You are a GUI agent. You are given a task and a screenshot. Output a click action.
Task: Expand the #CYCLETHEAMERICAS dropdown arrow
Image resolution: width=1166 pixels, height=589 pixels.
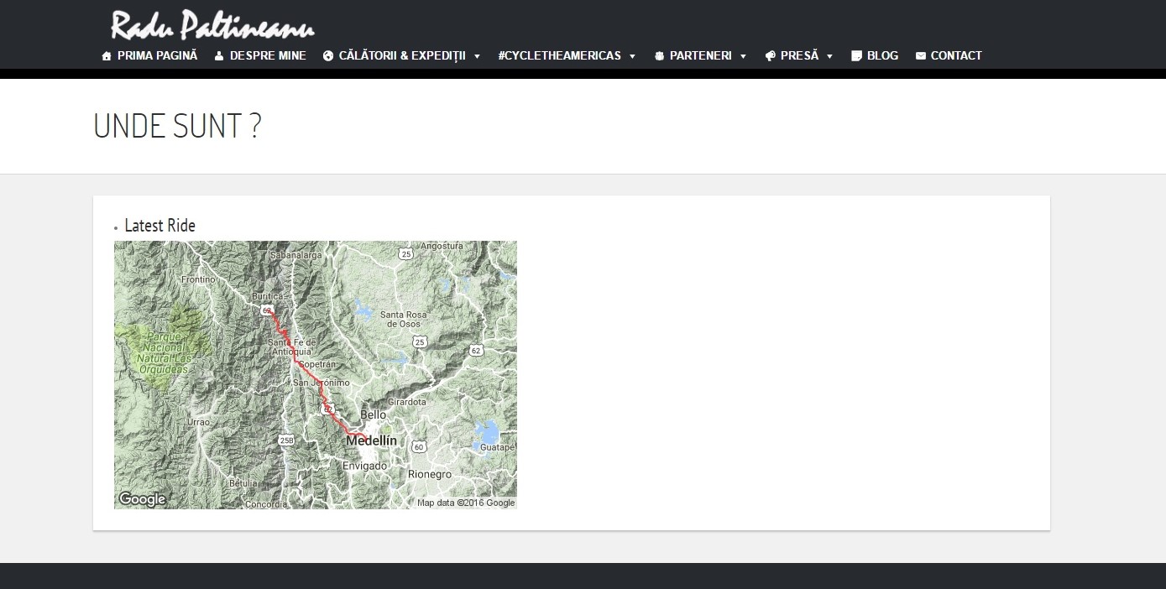[x=632, y=56]
